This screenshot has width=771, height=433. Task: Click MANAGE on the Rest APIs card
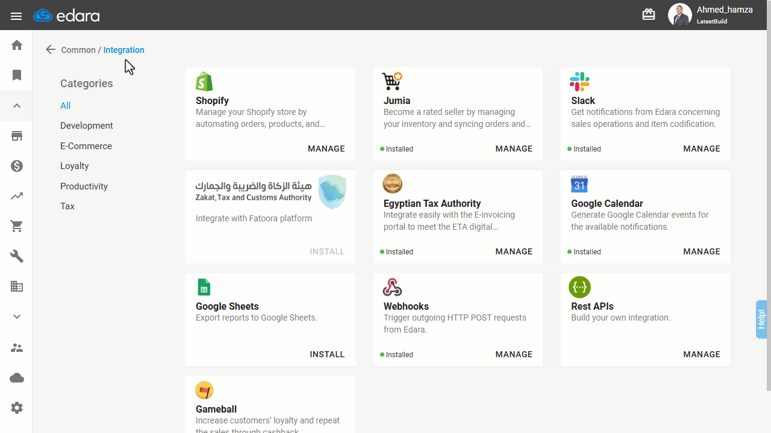702,354
